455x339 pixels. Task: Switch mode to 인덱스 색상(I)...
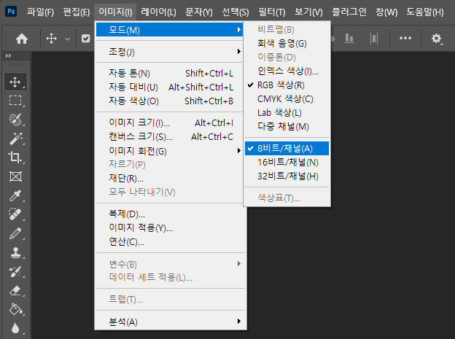pos(287,71)
